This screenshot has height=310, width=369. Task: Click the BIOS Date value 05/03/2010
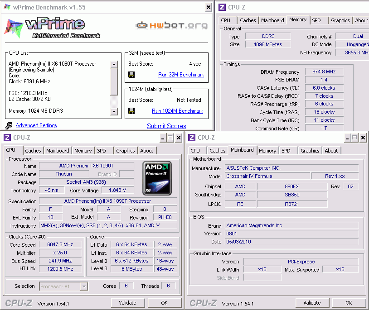[x=292, y=242]
